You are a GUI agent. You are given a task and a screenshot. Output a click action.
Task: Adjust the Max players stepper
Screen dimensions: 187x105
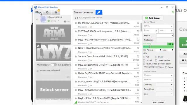coord(172,50)
